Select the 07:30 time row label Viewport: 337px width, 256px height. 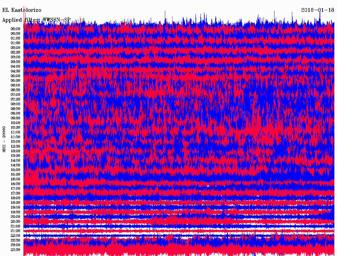click(x=15, y=99)
